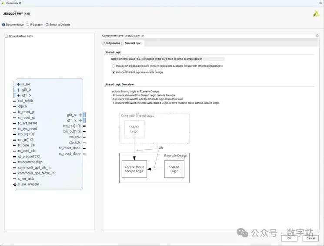This screenshot has width=324, height=246.
Task: Expand the gt0_rx interface port
Action: 80,115
